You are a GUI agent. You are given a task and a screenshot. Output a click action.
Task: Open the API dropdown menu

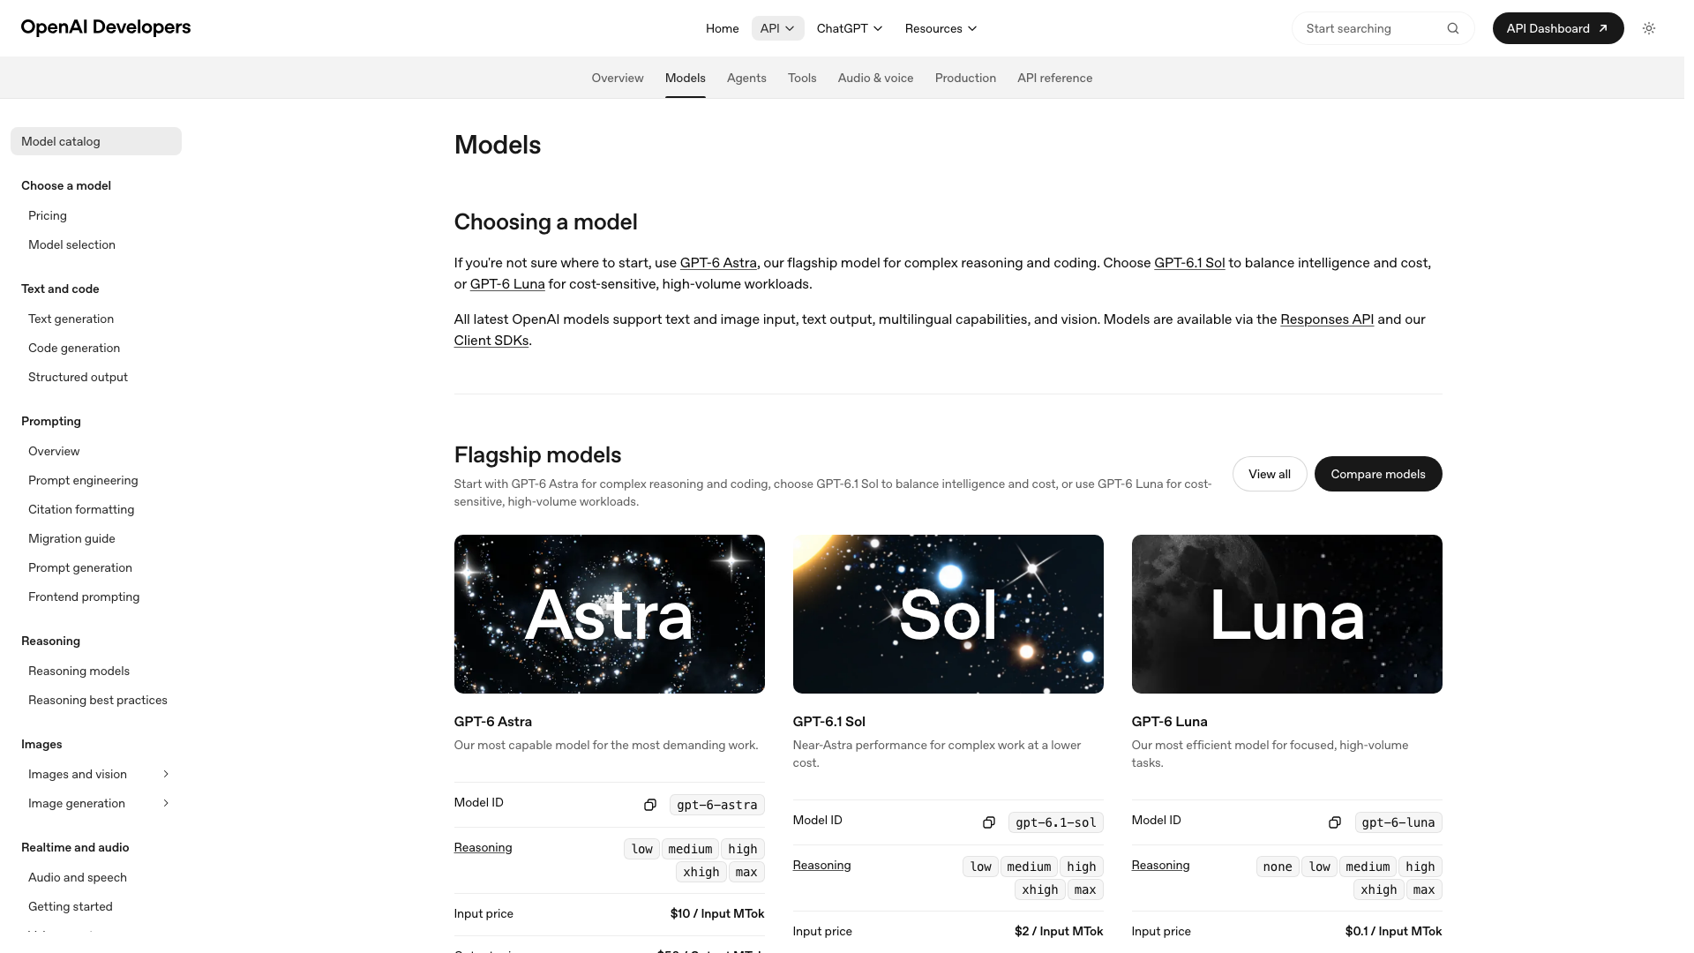pos(777,28)
